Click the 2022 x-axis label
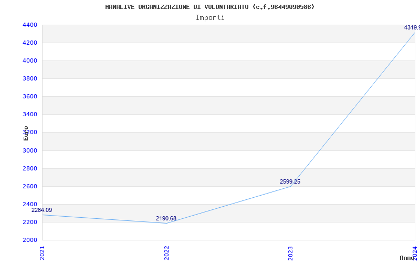The width and height of the screenshot is (420, 263). click(x=166, y=253)
